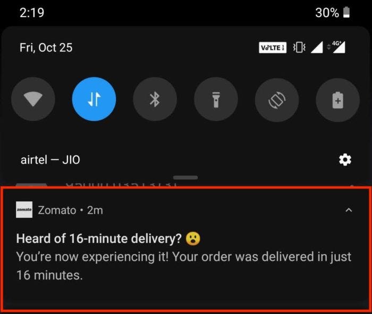Tap the Fri, Oct 25 date label
372x314 pixels.
46,48
